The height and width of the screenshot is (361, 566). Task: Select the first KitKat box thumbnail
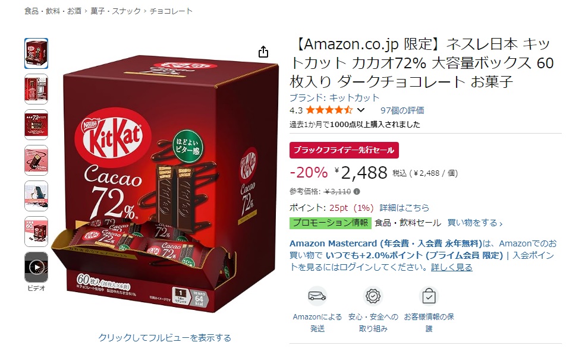click(36, 53)
